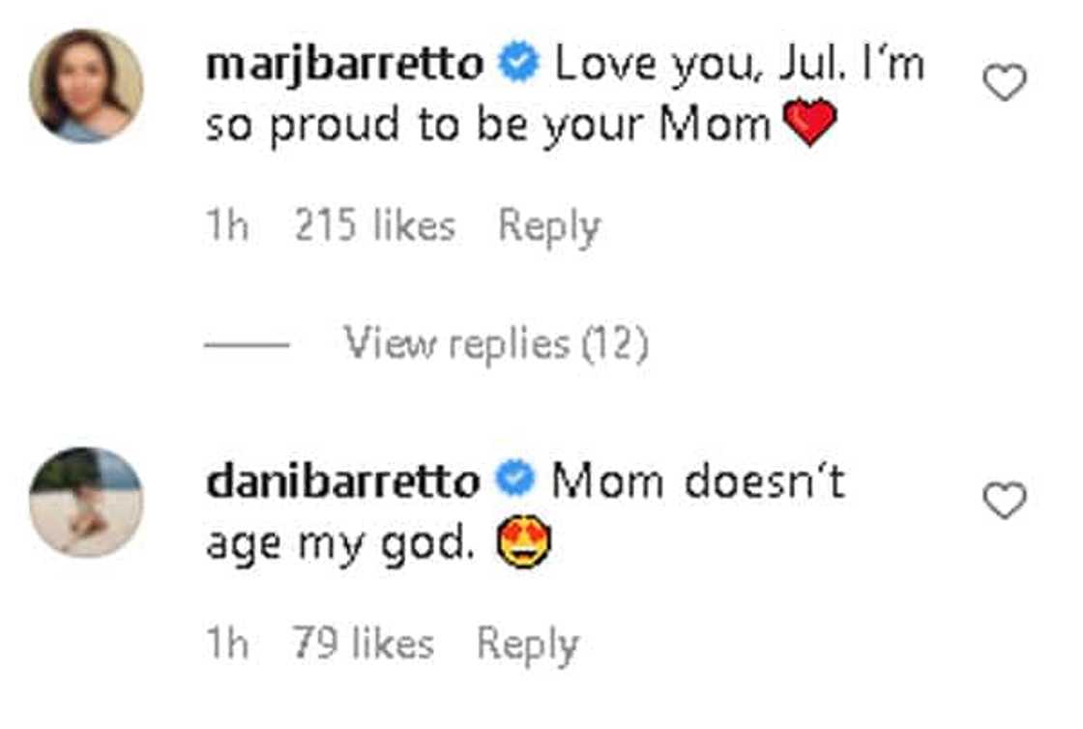Like marjbarretto's comment with the heart icon
This screenshot has height=729, width=1083.
click(1004, 84)
